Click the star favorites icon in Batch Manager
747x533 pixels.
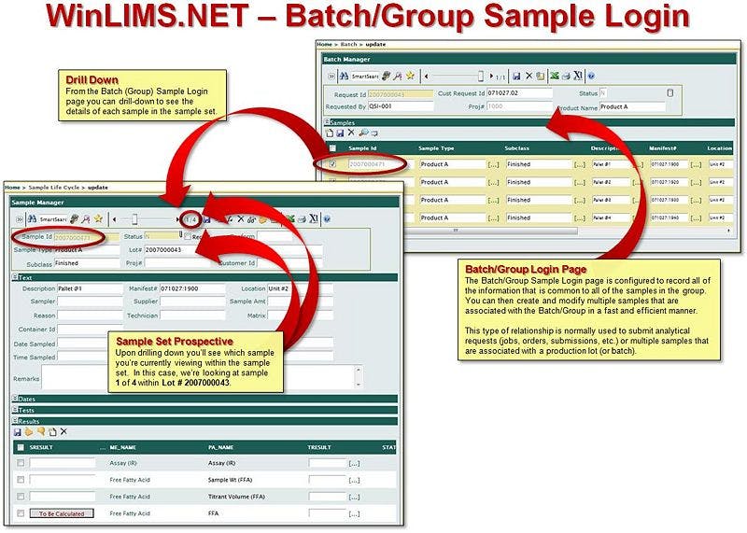(x=410, y=76)
